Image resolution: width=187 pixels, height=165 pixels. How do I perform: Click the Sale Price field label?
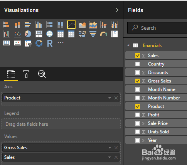158,123
